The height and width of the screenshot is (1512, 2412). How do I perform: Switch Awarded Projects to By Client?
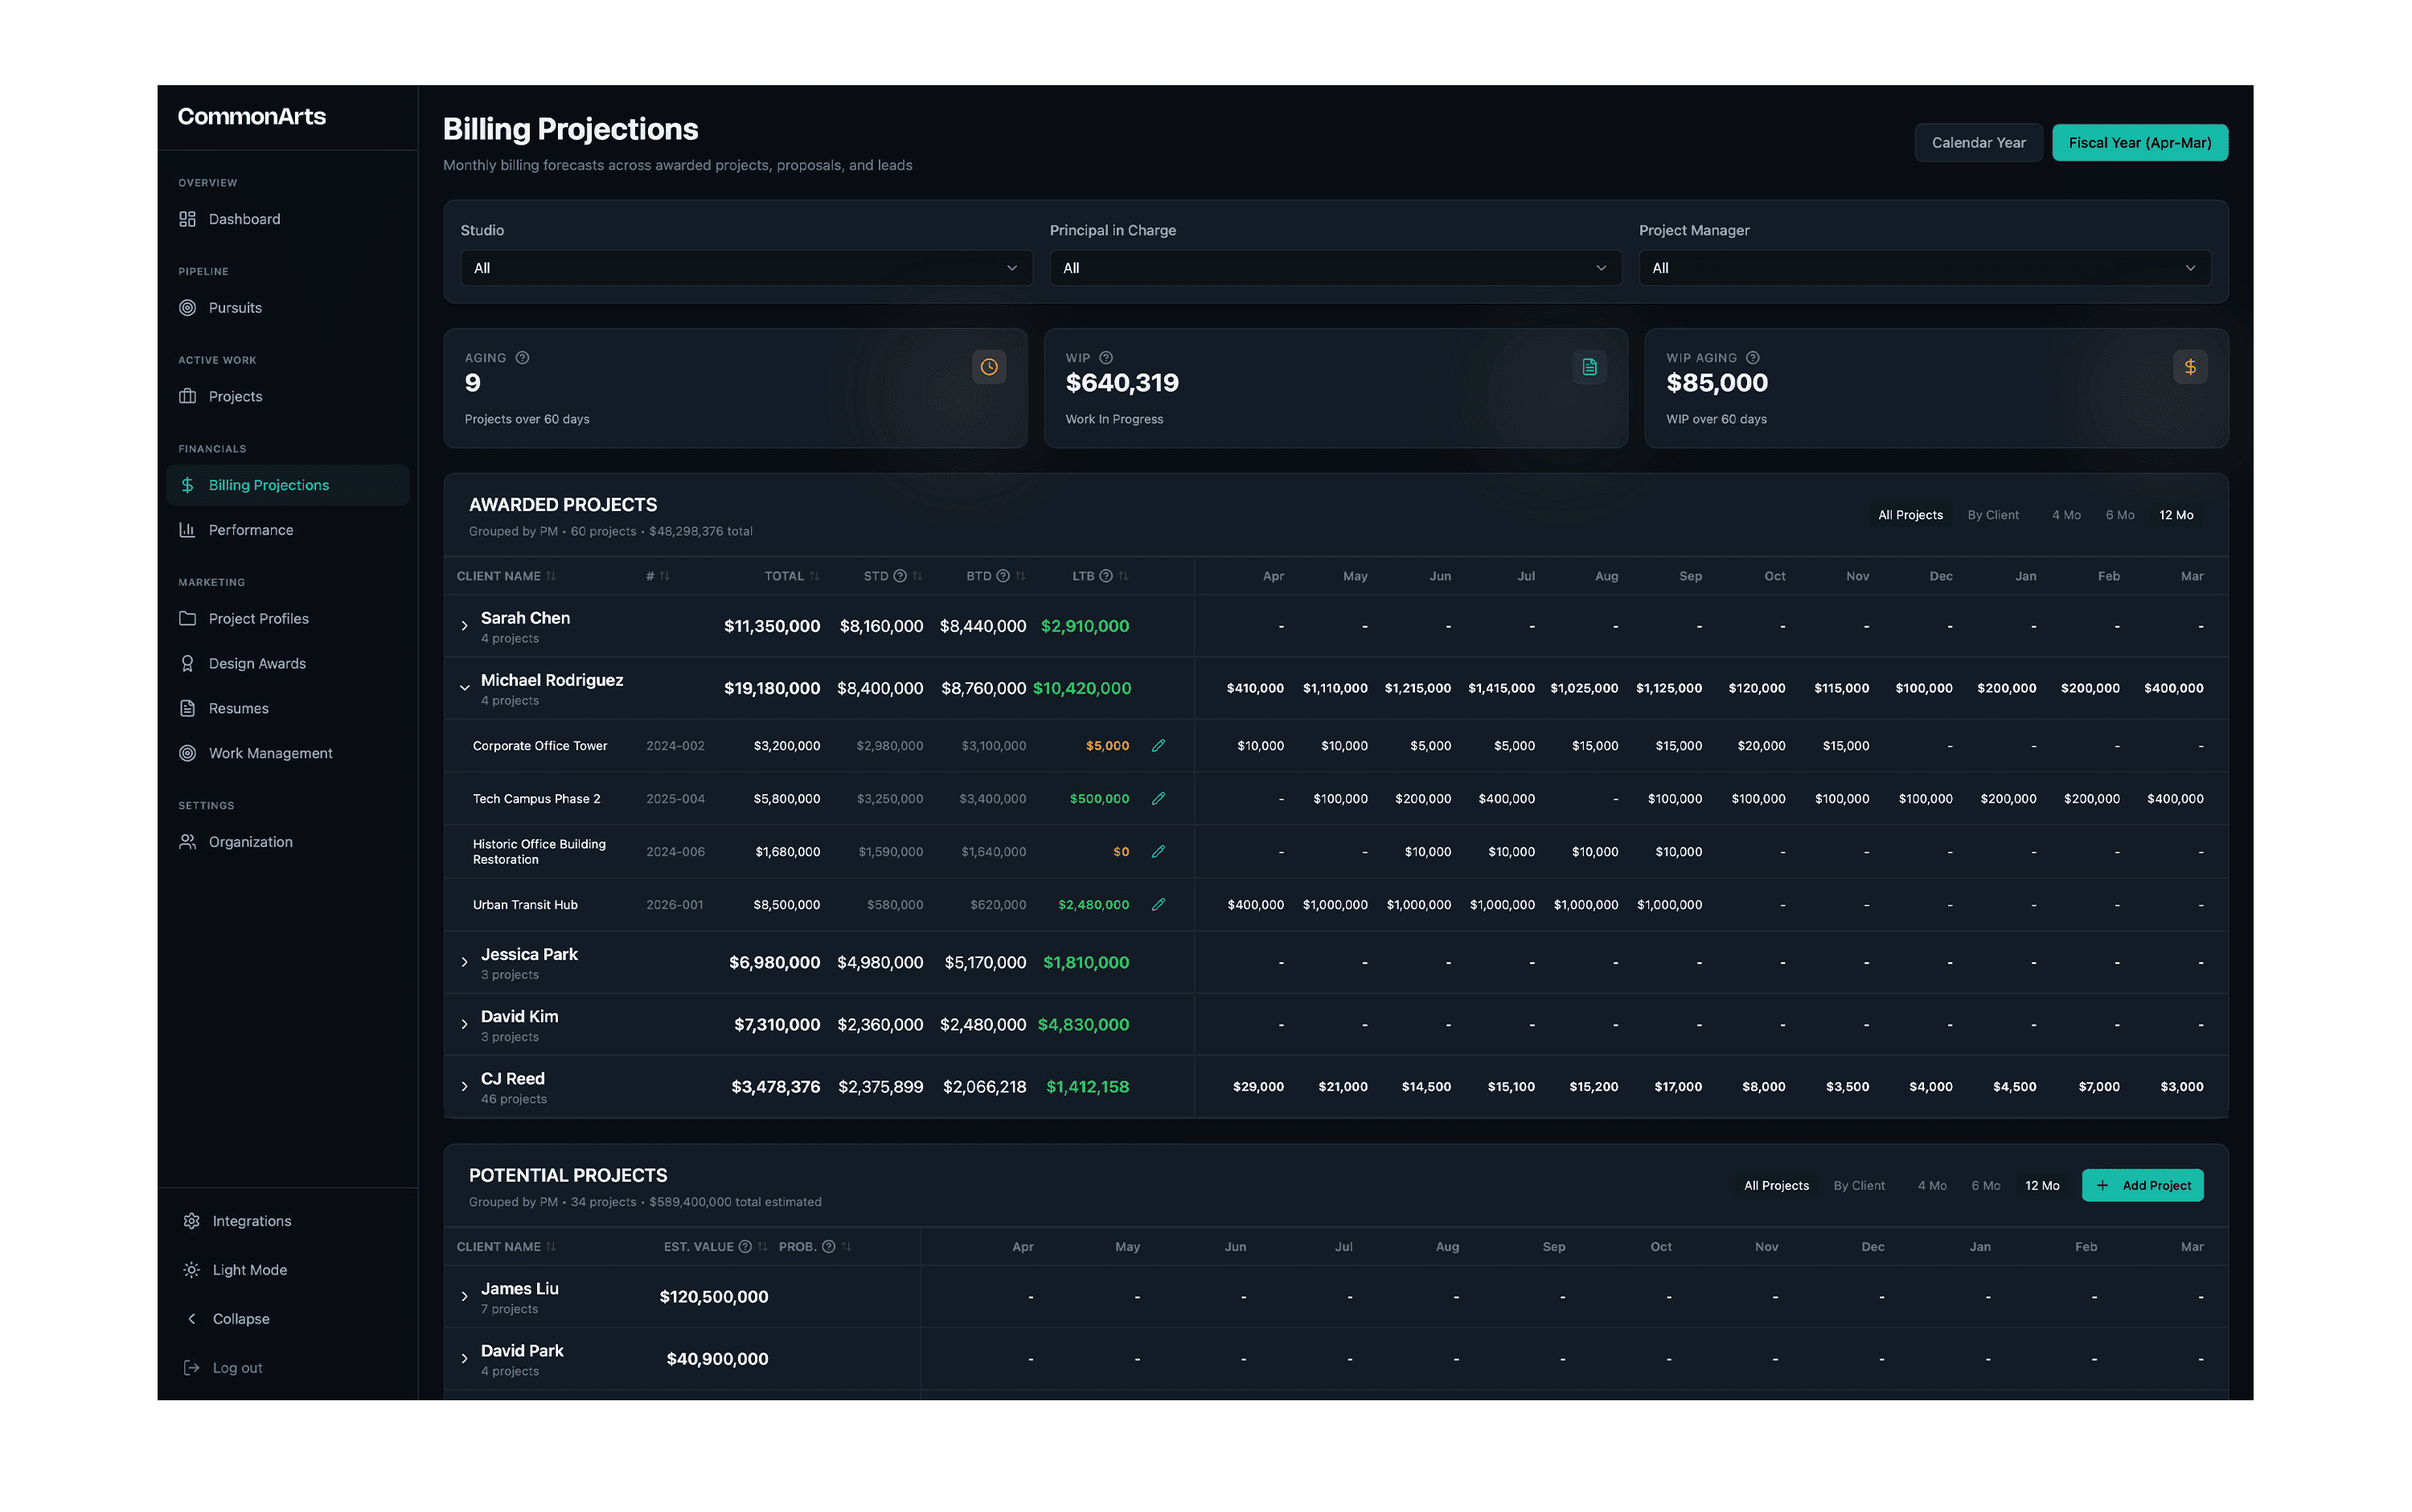coord(1992,515)
